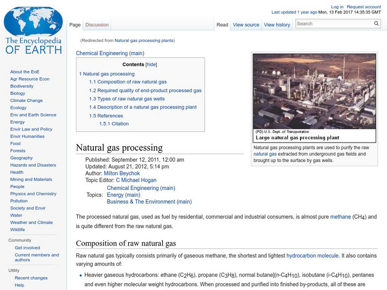Open the Discussion tab
Viewport: 387px width, 290px height.
(97, 25)
